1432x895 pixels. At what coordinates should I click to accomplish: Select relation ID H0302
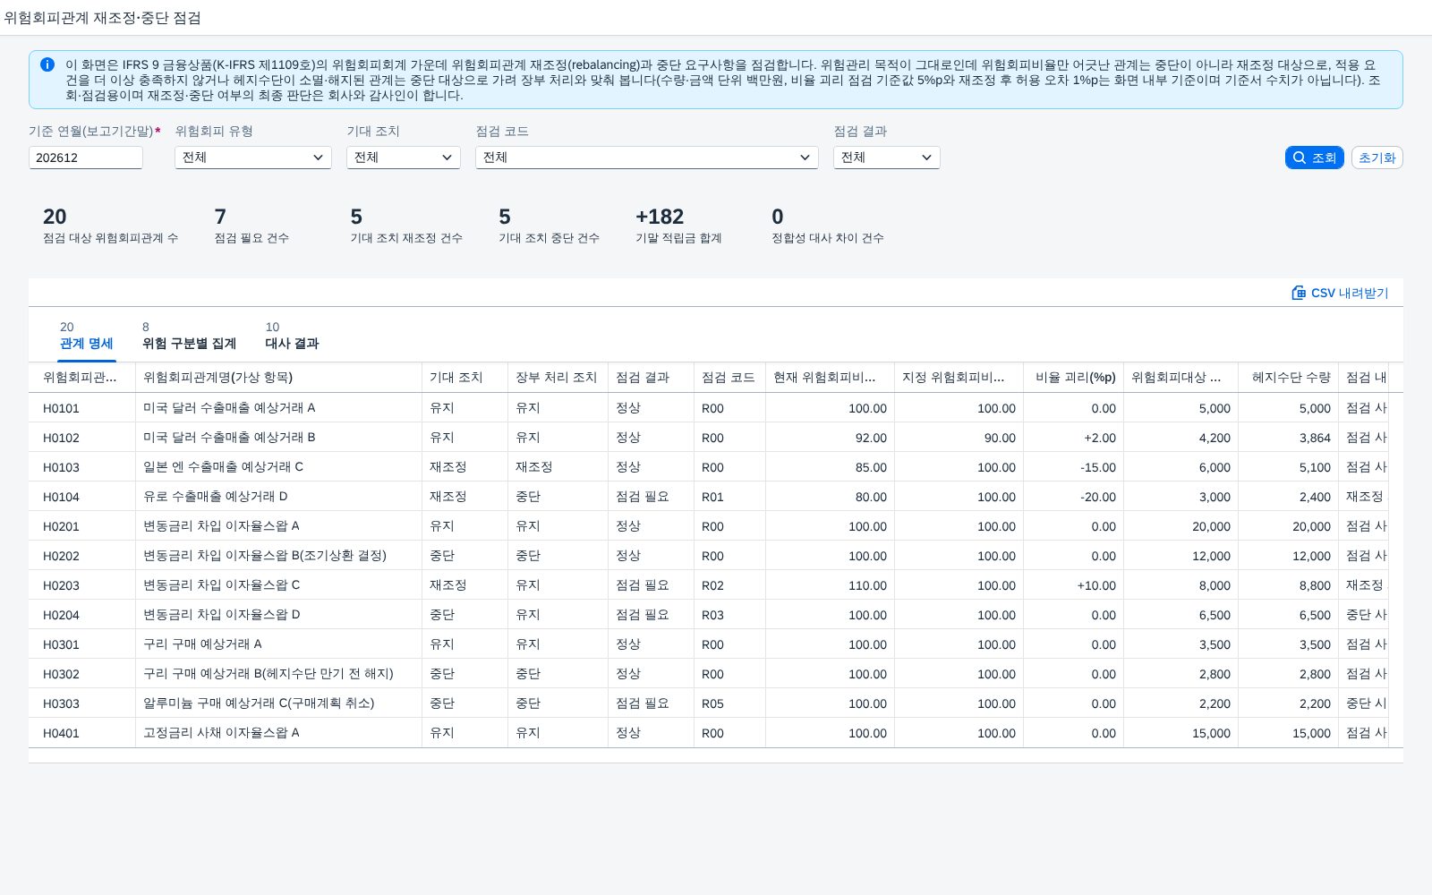61,674
